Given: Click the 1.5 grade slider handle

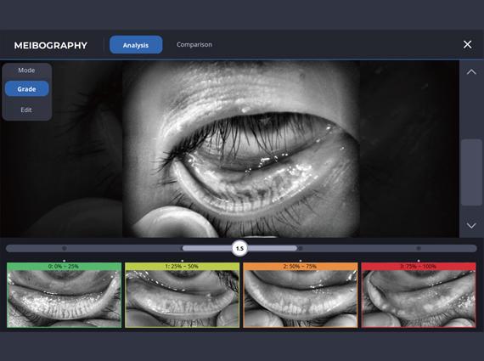Looking at the screenshot, I should tap(239, 248).
